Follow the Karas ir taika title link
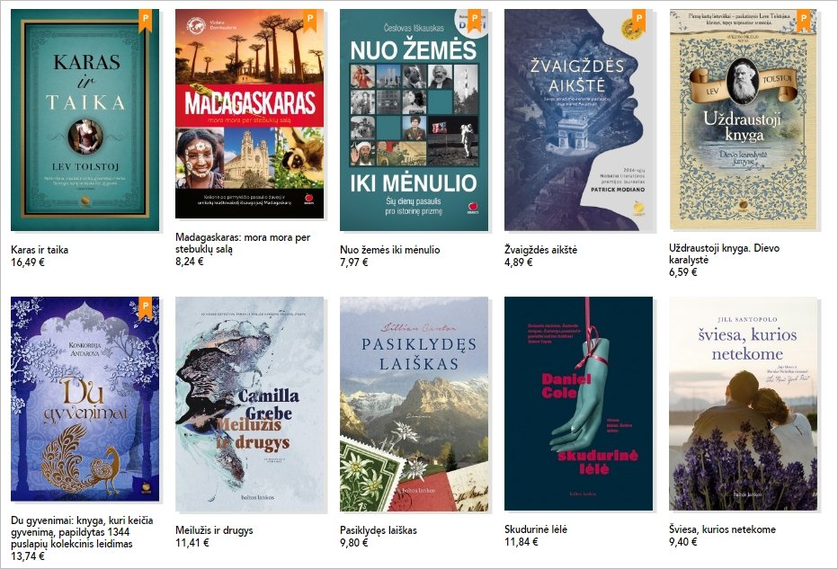Viewport: 838px width, 569px height. (x=40, y=250)
